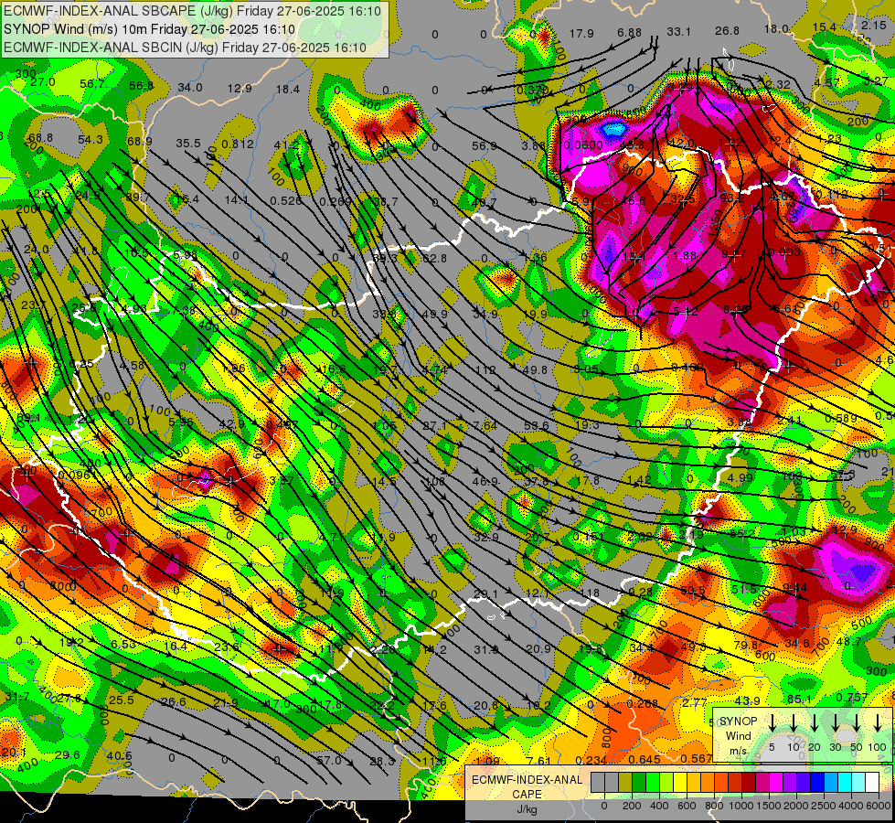Select the white swatch in CAPE legend
895x823 pixels.
click(x=872, y=783)
